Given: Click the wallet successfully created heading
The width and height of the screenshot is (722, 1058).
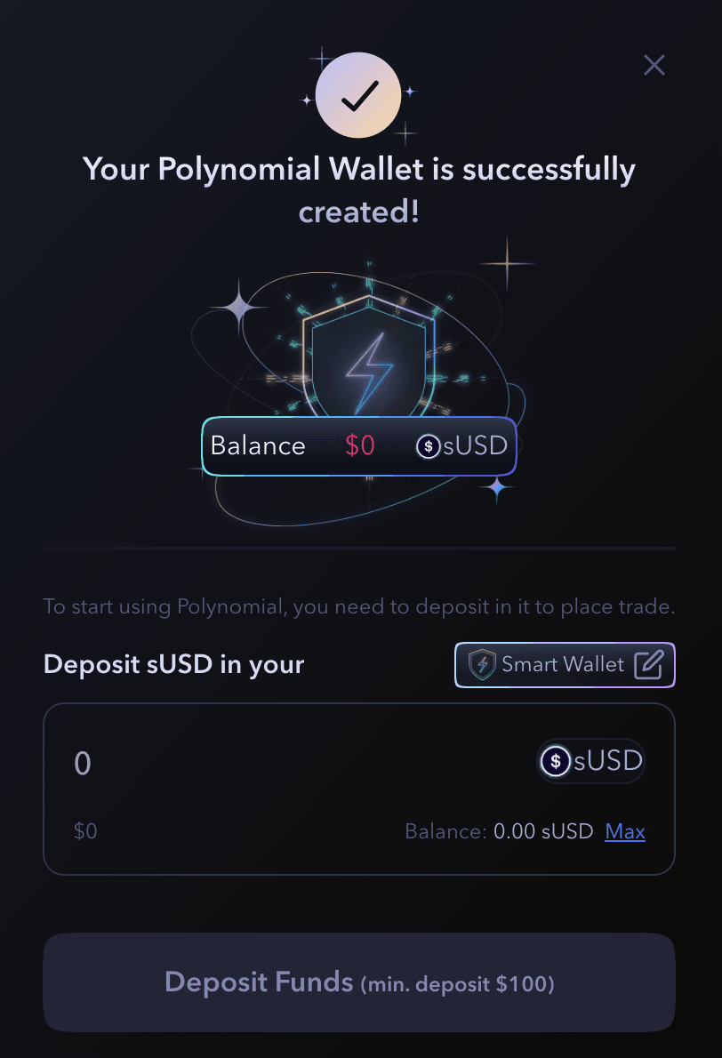Looking at the screenshot, I should 359,189.
